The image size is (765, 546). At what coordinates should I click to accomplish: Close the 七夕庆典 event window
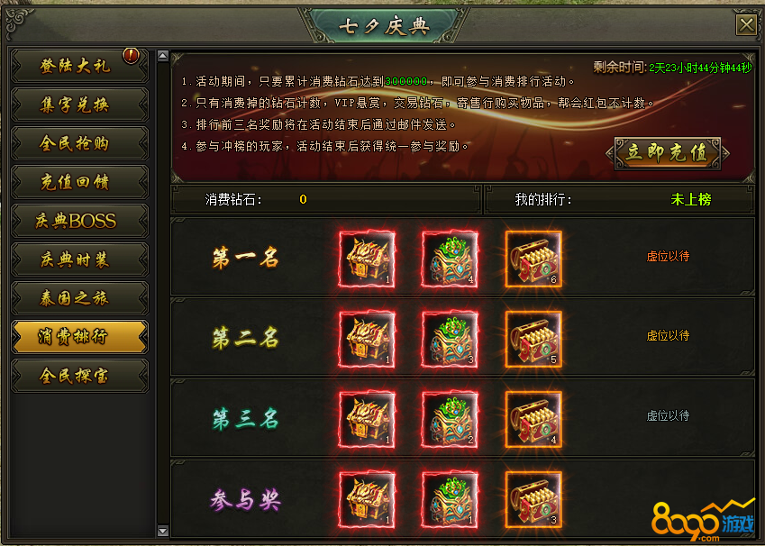(746, 24)
